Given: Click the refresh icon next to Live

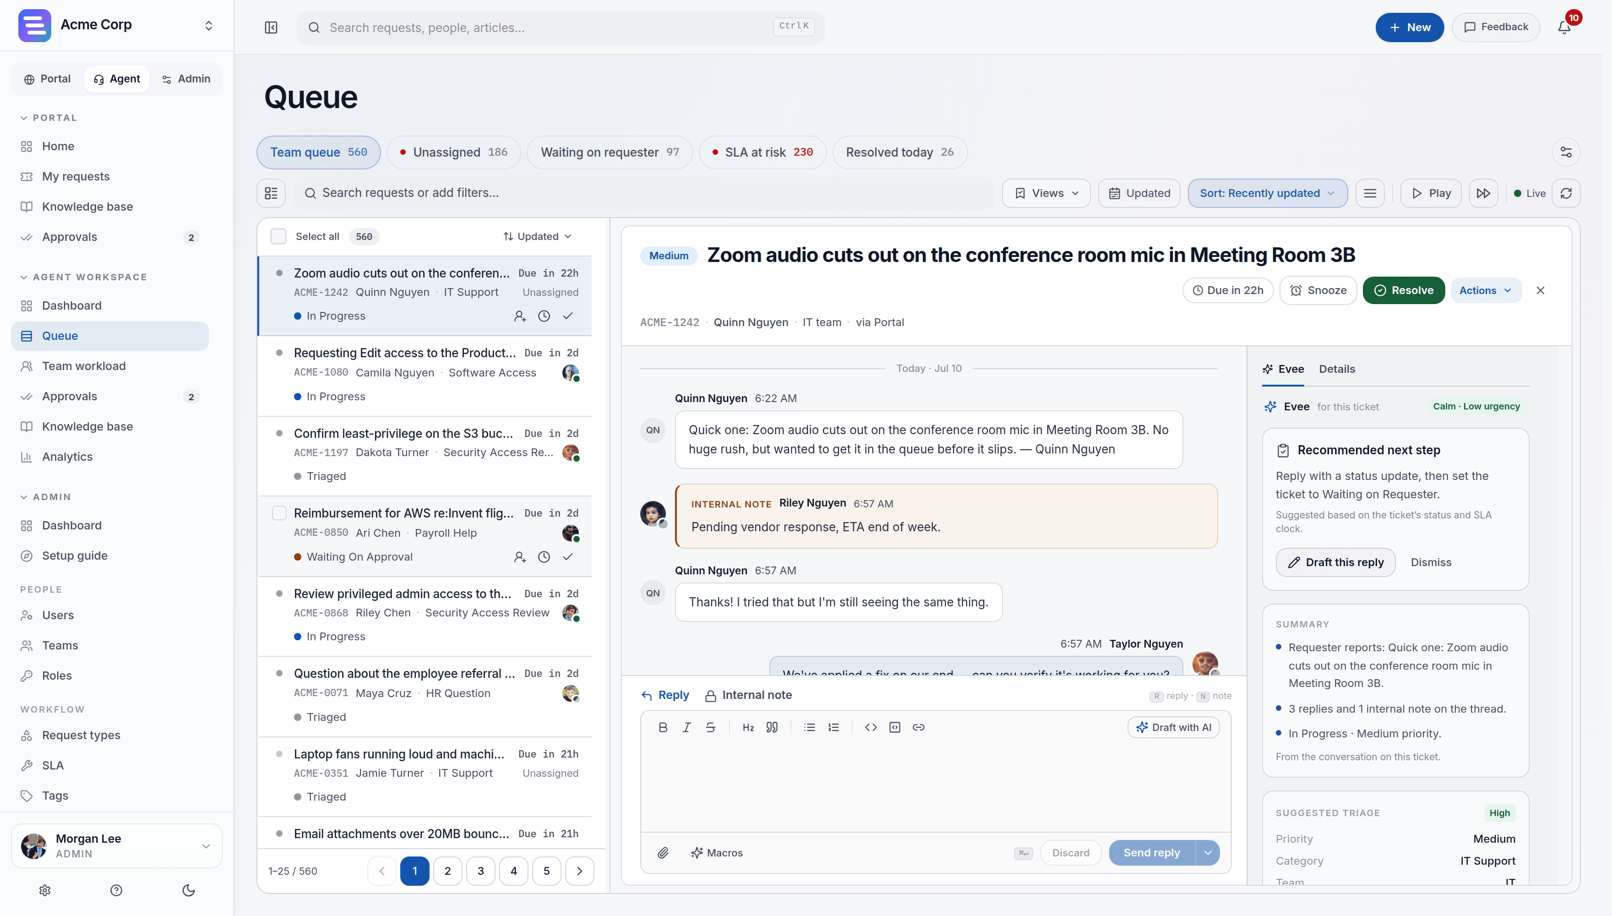Looking at the screenshot, I should 1566,193.
